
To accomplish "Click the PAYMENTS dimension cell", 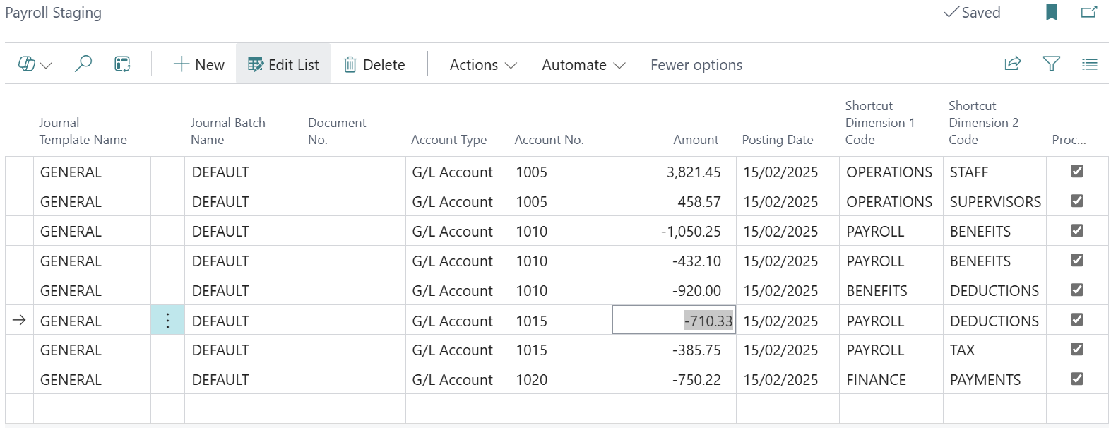I will [x=994, y=379].
